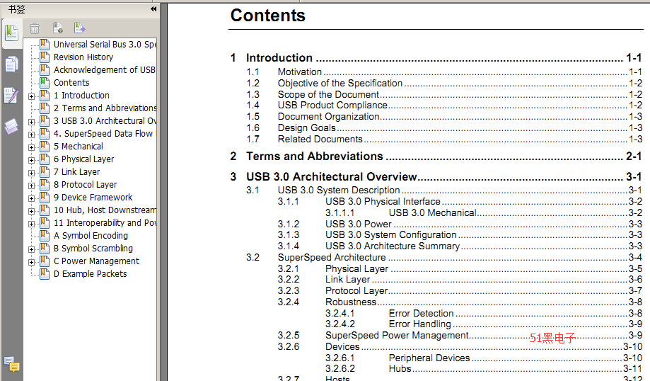Click the new bookmark icon
Screen dimensions: 650x381
(x=57, y=28)
